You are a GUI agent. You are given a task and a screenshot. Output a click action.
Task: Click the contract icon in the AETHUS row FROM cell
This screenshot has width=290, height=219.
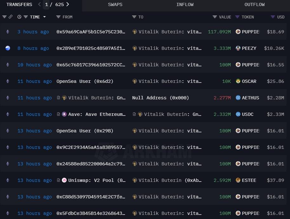point(58,97)
